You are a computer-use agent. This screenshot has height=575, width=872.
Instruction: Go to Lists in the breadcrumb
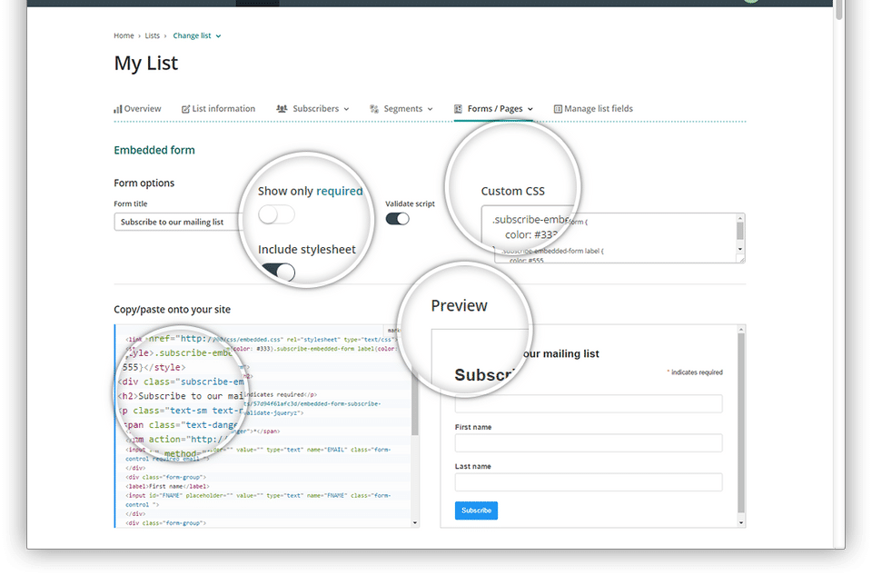[x=153, y=35]
